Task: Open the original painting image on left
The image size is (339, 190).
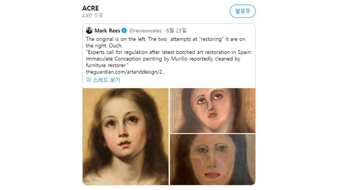Action: click(x=126, y=136)
